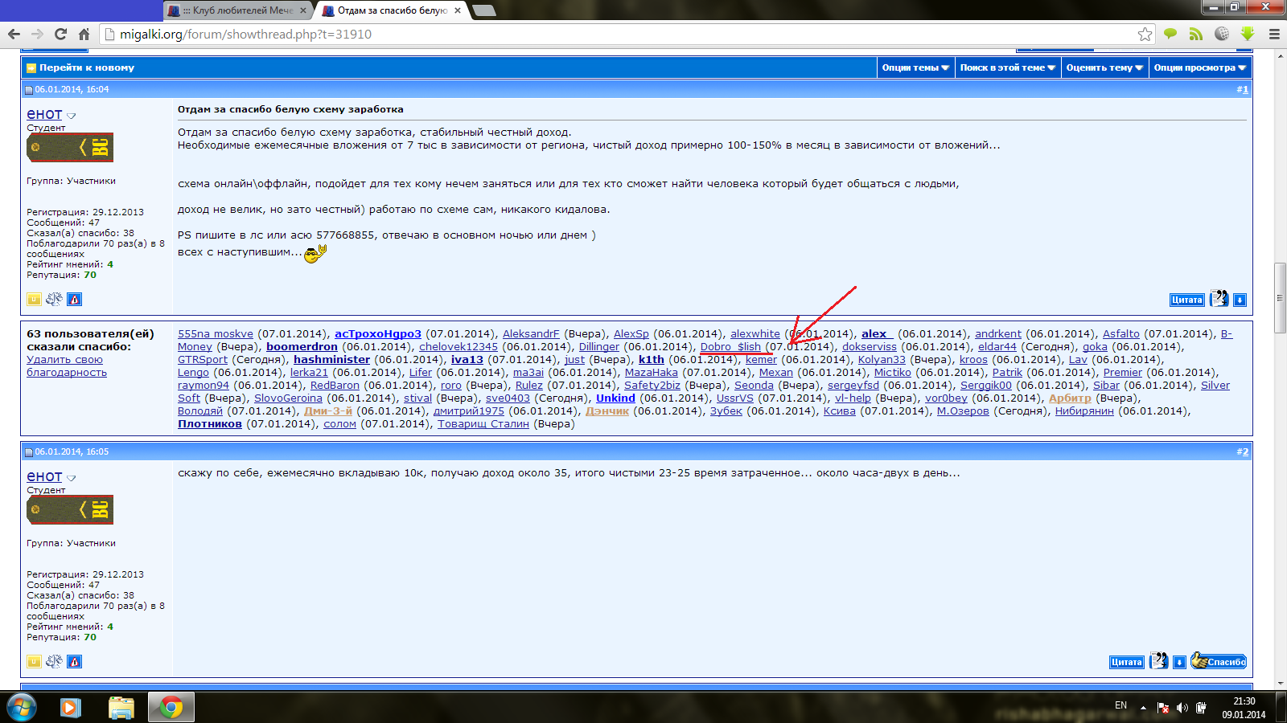Open the browser home page
The height and width of the screenshot is (723, 1287).
(84, 34)
